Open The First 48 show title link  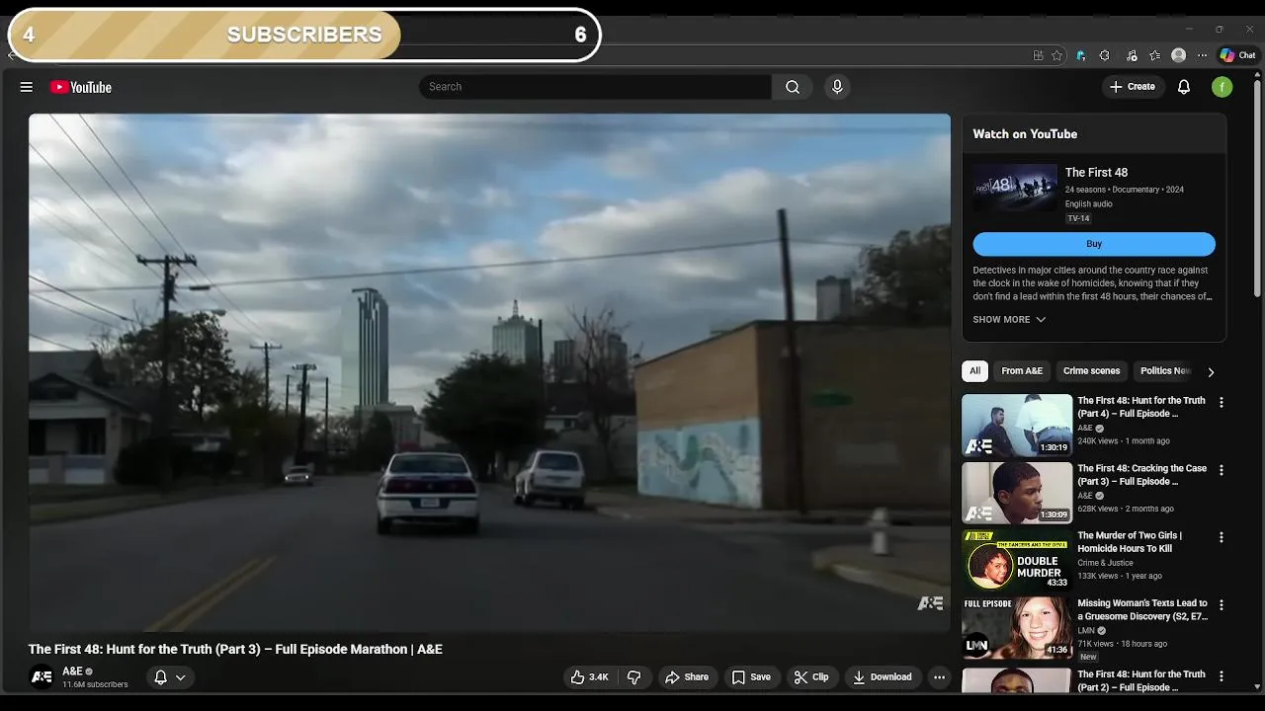(x=1096, y=173)
